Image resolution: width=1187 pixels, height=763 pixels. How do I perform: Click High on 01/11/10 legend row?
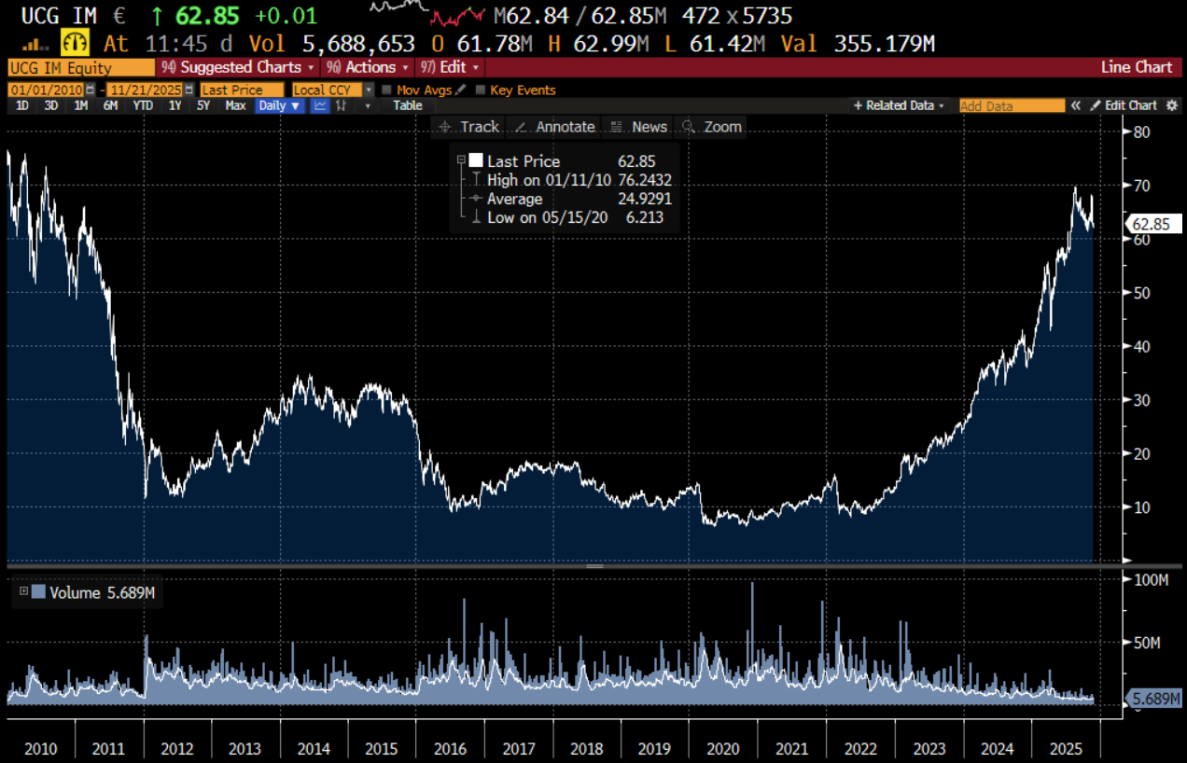point(572,180)
